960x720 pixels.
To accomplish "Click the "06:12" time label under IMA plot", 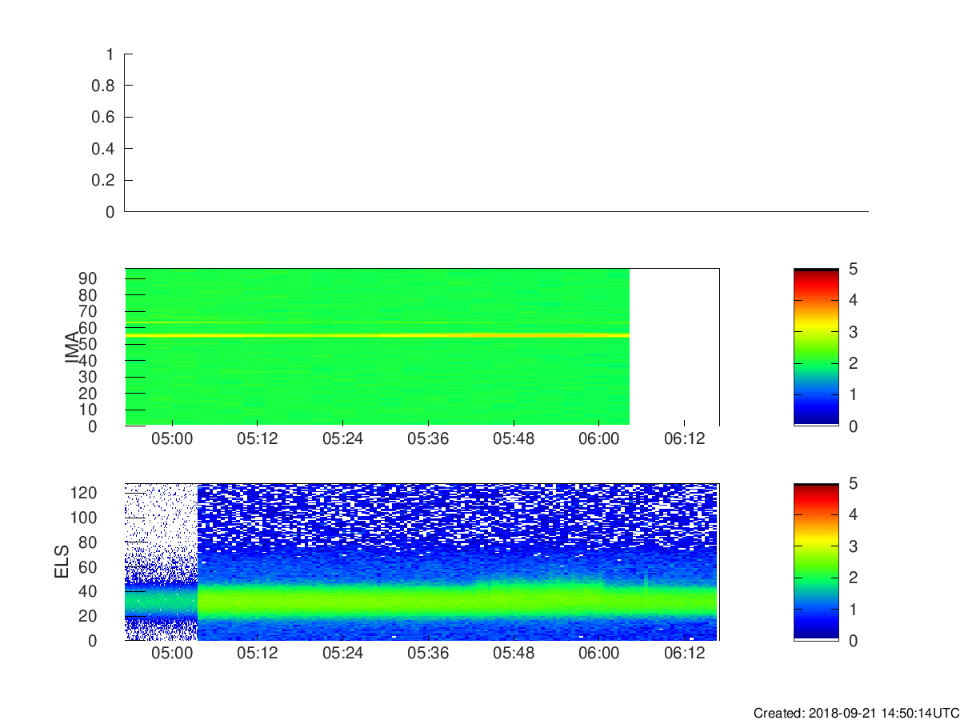I will [x=685, y=439].
